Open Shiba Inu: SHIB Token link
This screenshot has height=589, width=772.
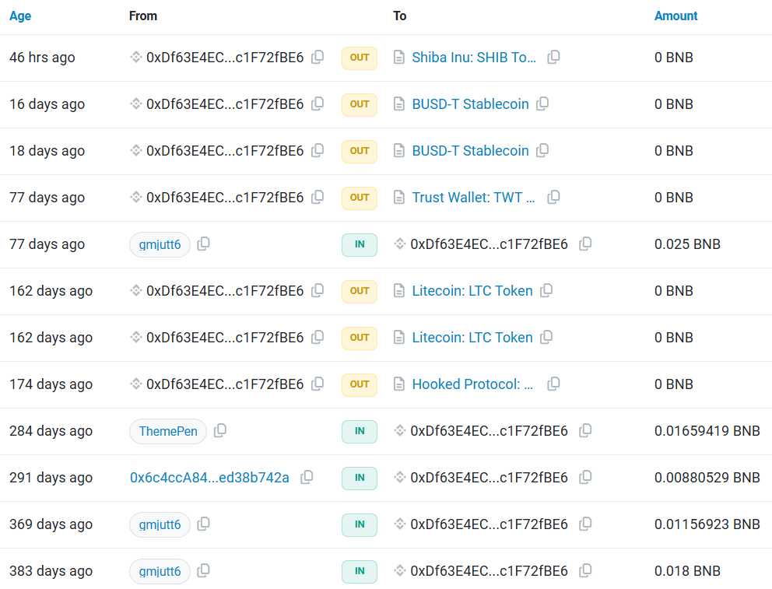[474, 58]
